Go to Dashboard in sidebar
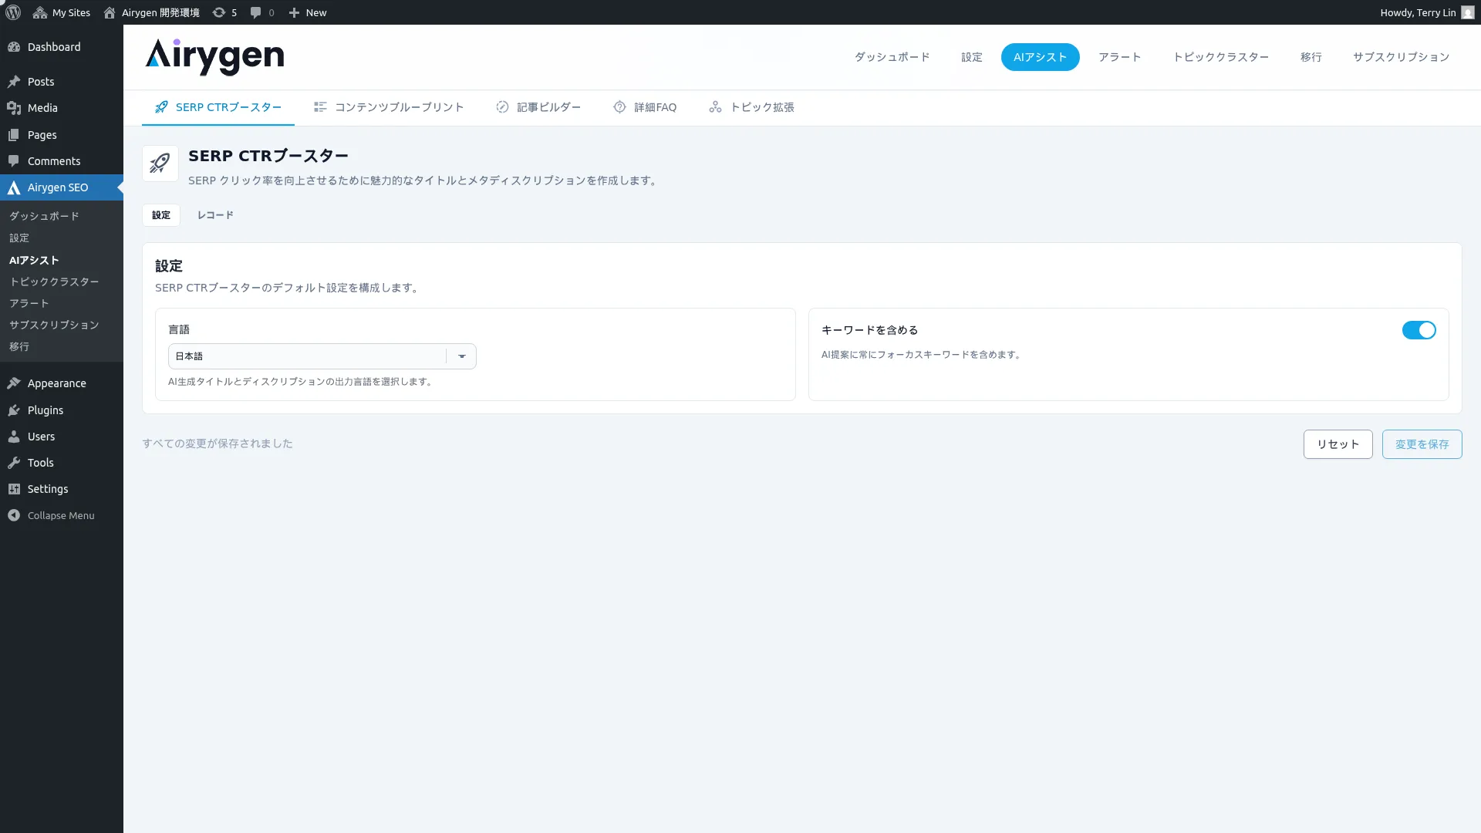This screenshot has height=833, width=1481. click(62, 47)
